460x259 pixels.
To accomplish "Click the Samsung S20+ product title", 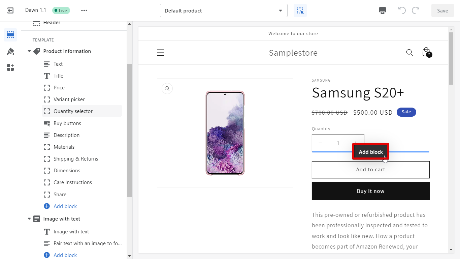I will point(358,93).
